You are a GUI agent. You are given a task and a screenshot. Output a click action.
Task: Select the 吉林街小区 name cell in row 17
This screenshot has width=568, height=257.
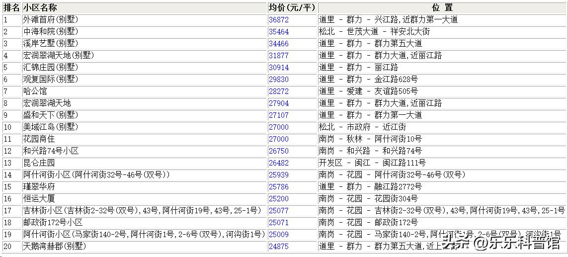(145, 211)
